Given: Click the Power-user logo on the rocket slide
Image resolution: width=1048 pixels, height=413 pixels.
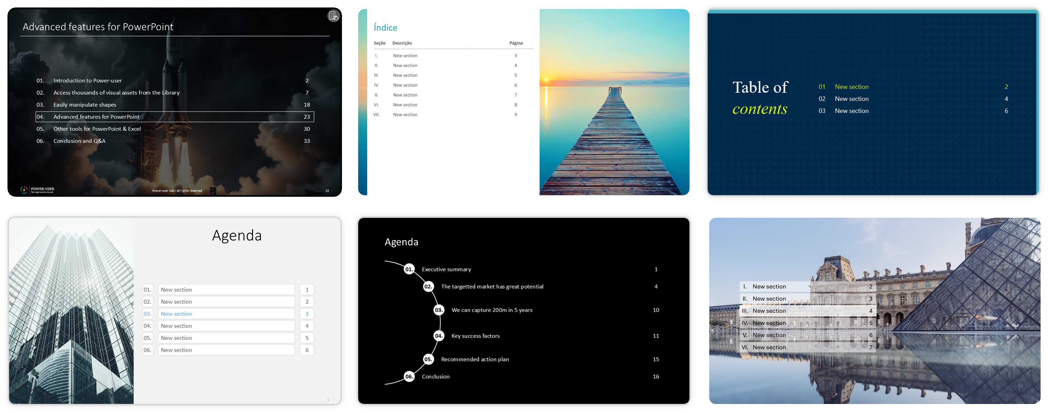Looking at the screenshot, I should pyautogui.click(x=37, y=190).
